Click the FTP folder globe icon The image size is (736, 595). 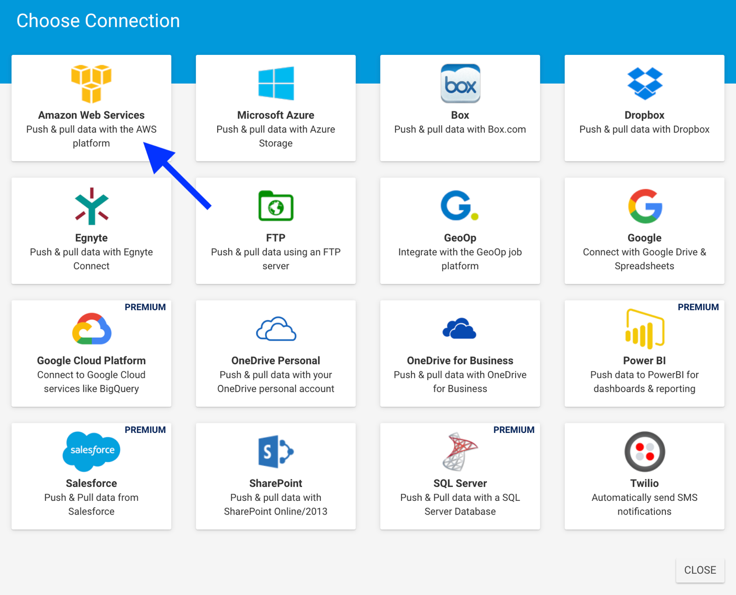pos(276,206)
